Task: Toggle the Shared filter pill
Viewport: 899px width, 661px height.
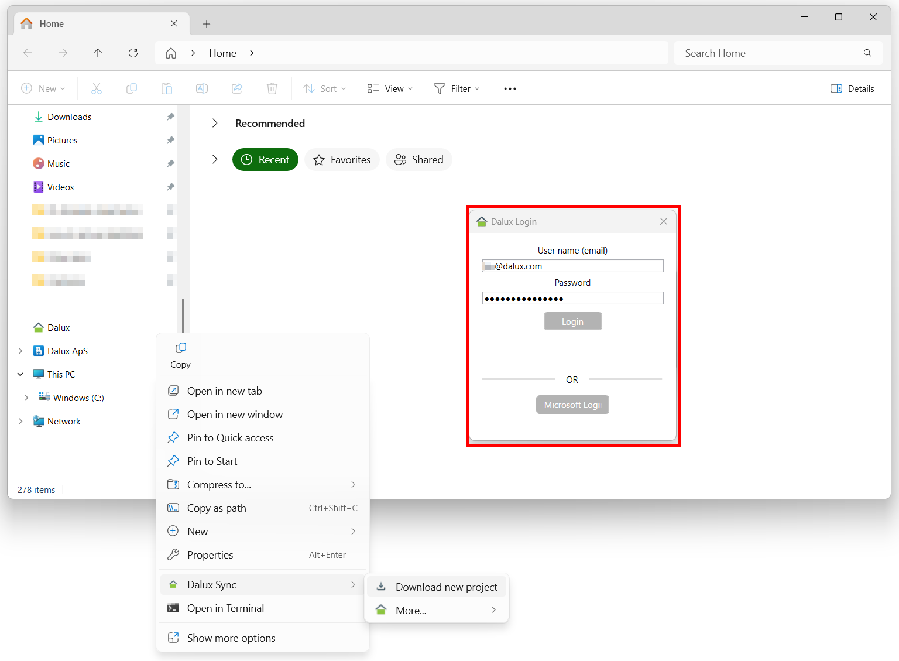Action: coord(418,159)
